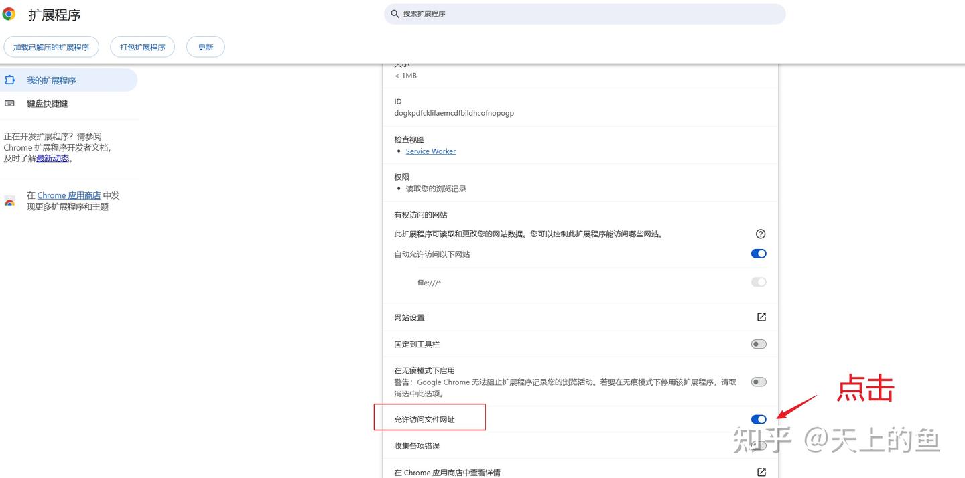Viewport: 965px width, 478px height.
Task: Focus the 搜索扩展程序 search field
Action: pyautogui.click(x=584, y=14)
